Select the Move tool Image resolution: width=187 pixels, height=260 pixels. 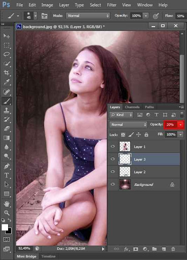tap(7, 36)
